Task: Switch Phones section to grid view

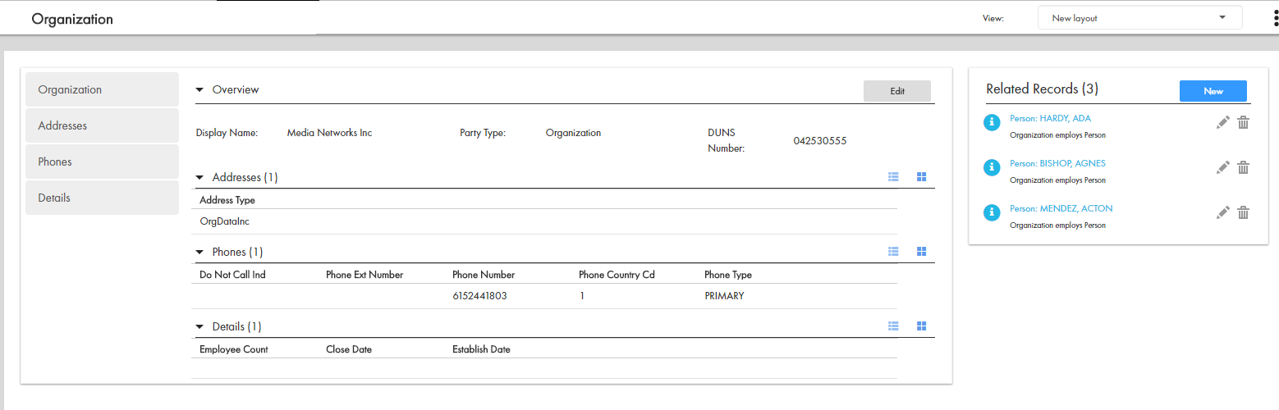Action: tap(921, 252)
